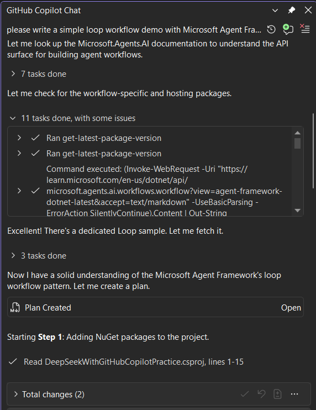Screen dimensions: 316x410
Task: Clear the chat list icon
Action: [x=305, y=29]
